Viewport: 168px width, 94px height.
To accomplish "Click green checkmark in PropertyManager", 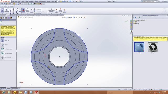I will 1,22.
